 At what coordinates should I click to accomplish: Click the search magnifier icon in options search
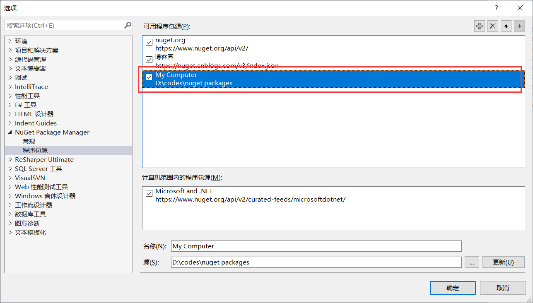click(128, 25)
